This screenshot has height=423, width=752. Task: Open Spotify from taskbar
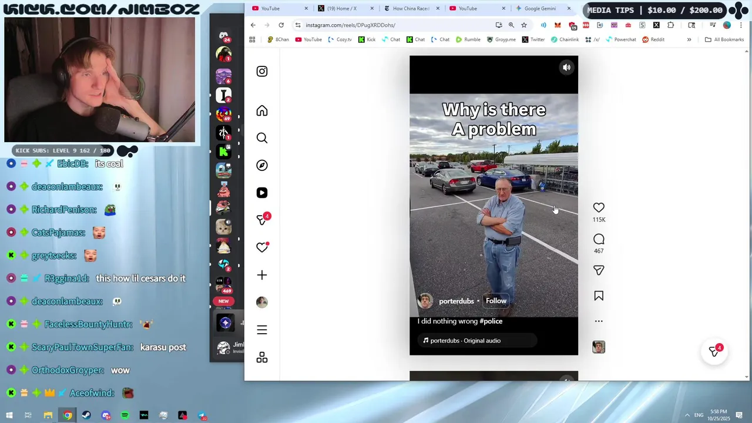[125, 415]
